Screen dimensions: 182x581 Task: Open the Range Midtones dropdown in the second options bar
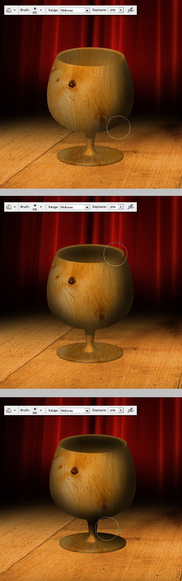pos(75,207)
